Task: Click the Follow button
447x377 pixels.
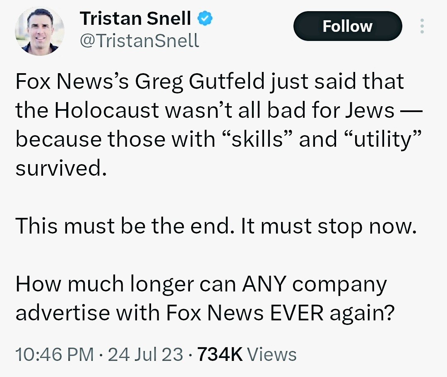Action: 347,26
